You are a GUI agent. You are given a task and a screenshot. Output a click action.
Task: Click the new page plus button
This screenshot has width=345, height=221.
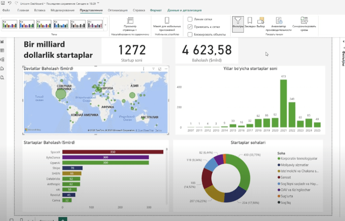63,219
